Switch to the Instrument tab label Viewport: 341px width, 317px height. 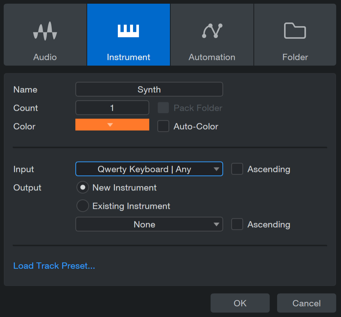tap(128, 57)
